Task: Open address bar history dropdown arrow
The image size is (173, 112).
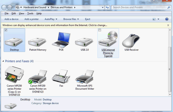Action: point(103,7)
